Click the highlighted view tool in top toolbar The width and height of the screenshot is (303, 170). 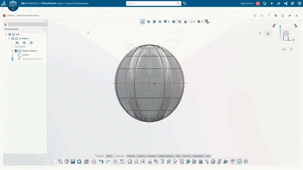click(142, 22)
